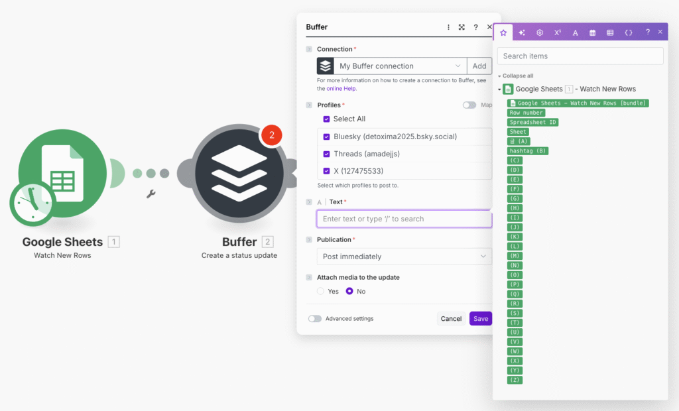This screenshot has width=679, height=411.
Task: Click the schedule clock on Google Sheets
Action: [32, 203]
